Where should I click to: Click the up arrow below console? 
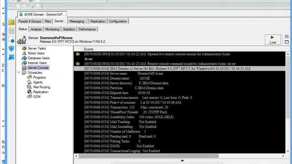point(182,160)
